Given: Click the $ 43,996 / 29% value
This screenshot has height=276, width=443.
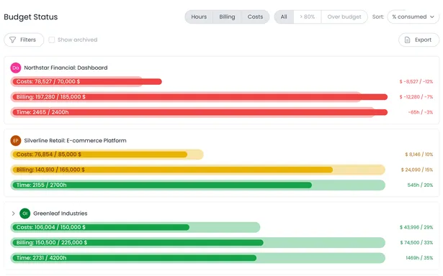Looking at the screenshot, I should (x=416, y=227).
